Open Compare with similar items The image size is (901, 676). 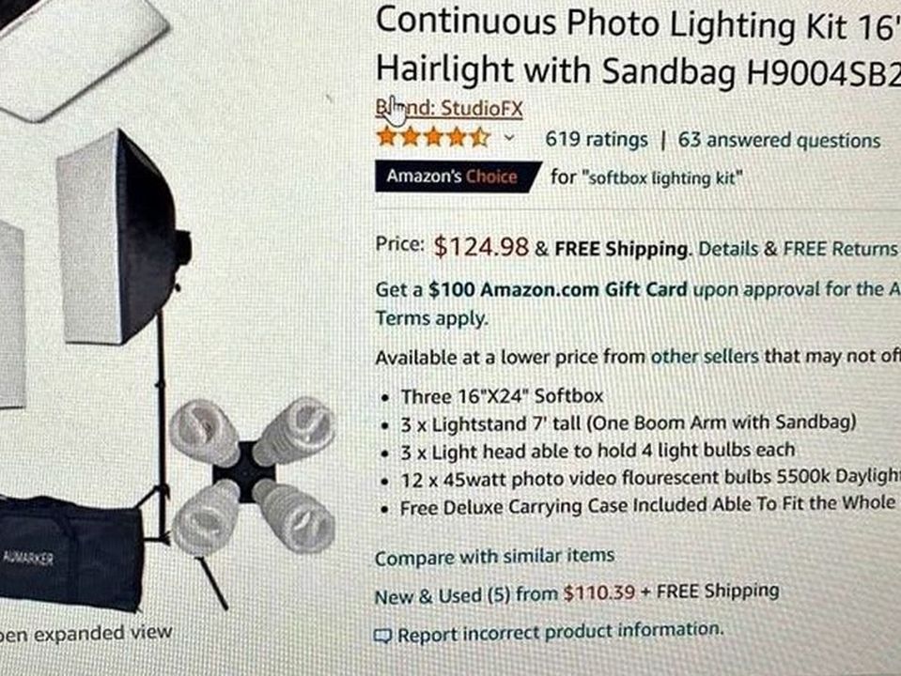(493, 555)
